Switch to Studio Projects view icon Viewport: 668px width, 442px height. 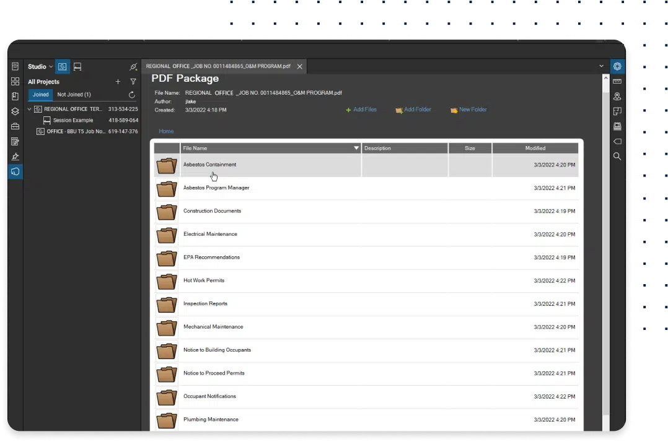click(62, 66)
